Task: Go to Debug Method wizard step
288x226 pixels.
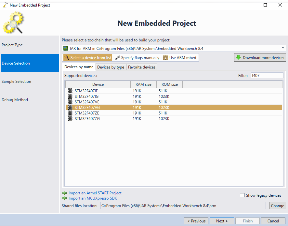Action: point(30,99)
